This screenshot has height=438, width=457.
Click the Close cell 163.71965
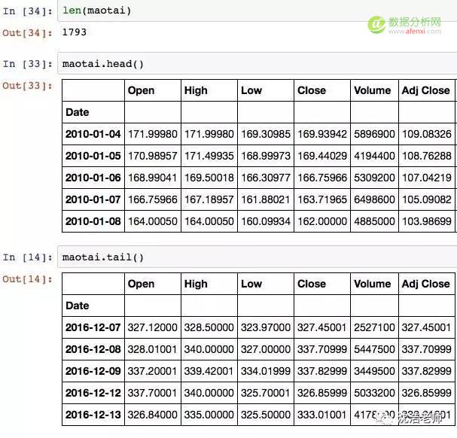322,199
